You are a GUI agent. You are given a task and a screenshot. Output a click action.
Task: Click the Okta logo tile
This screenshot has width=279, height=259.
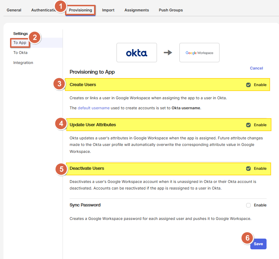(x=137, y=53)
